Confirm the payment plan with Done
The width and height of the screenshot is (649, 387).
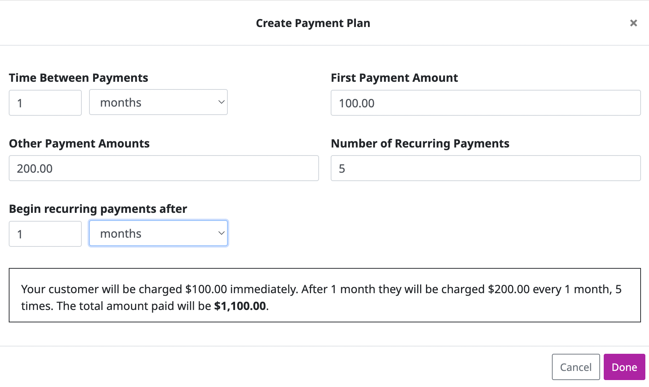(x=625, y=367)
